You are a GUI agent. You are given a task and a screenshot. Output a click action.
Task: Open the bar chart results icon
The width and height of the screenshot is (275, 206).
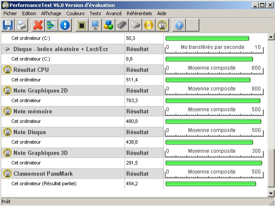pos(51,25)
